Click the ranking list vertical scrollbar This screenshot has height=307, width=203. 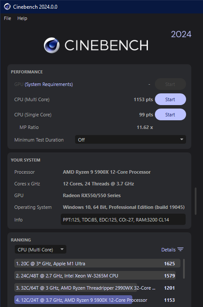tap(183, 269)
